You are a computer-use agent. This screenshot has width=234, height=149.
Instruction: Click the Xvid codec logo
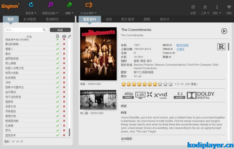(x=157, y=95)
